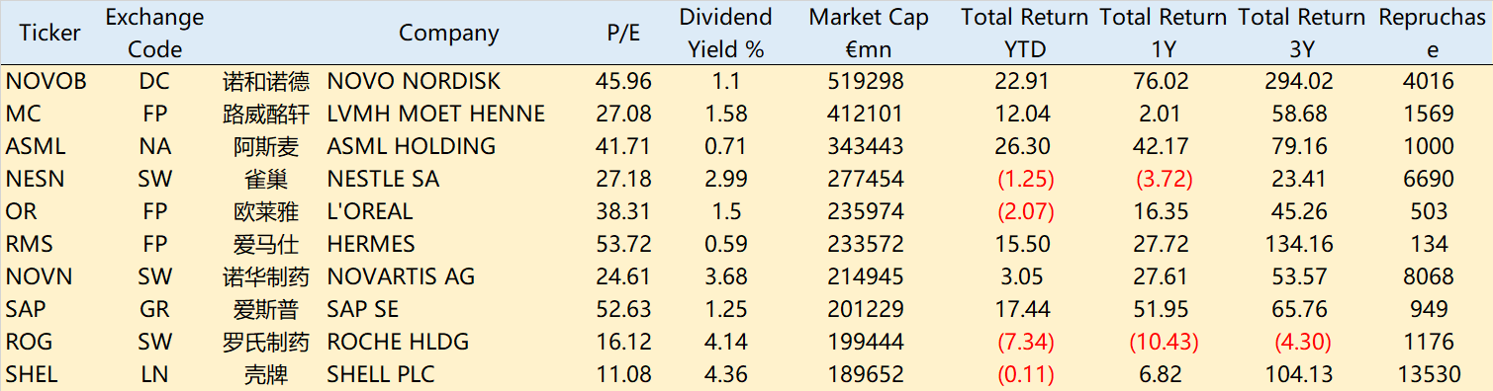
Task: Click ASML HOLDING P/E value 41.71
Action: click(623, 146)
